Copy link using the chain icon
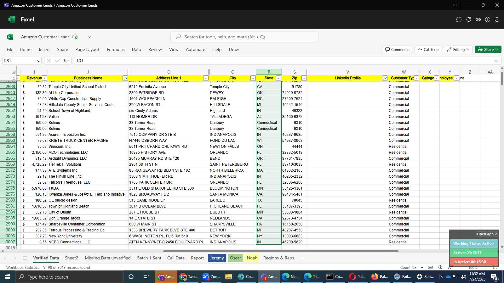 point(478,19)
